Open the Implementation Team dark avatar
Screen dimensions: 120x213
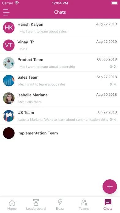tap(9, 133)
